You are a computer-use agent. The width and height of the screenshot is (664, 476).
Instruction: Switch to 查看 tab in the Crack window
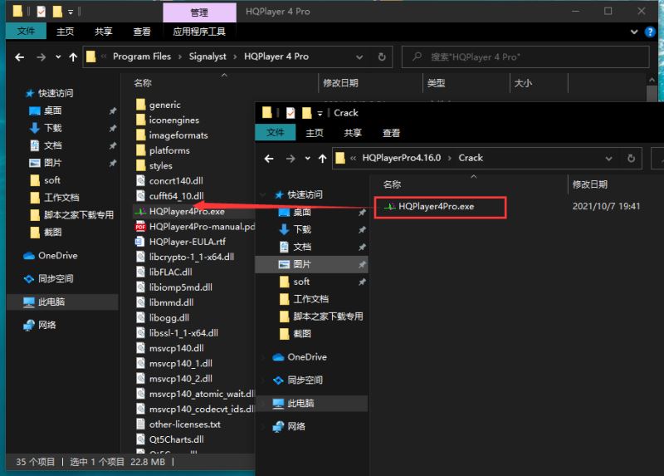391,133
